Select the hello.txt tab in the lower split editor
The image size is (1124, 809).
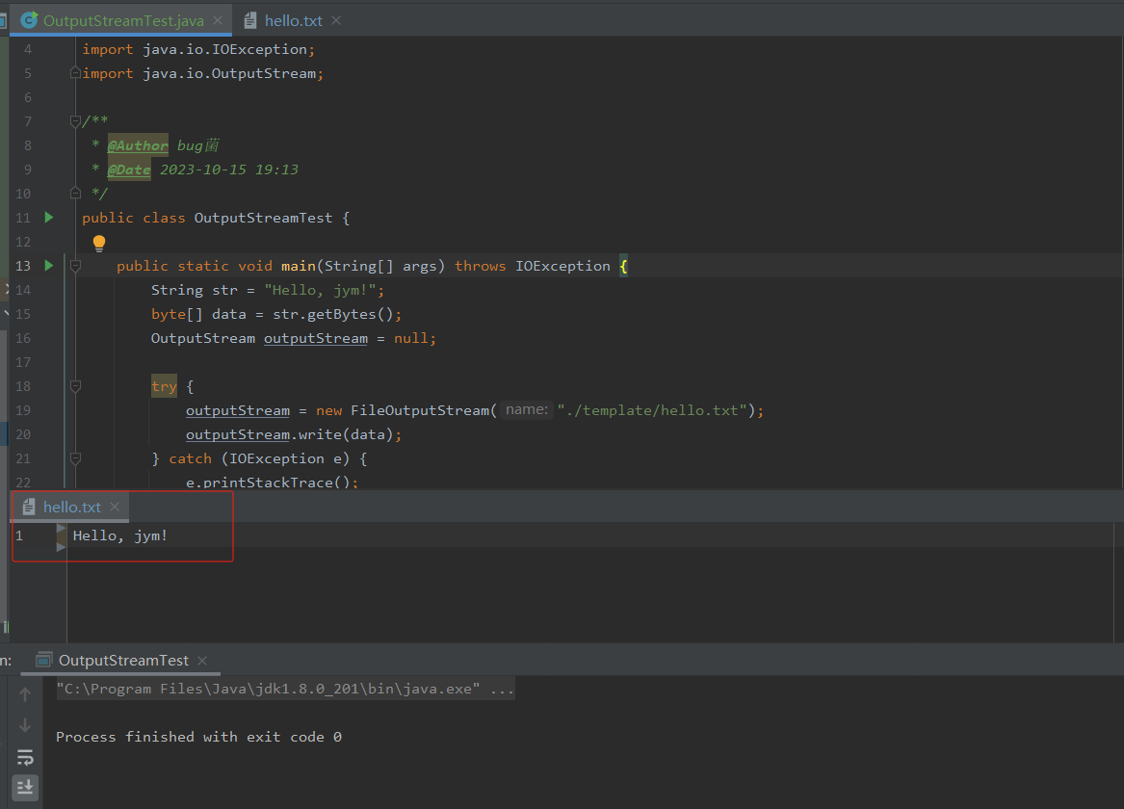pos(71,508)
